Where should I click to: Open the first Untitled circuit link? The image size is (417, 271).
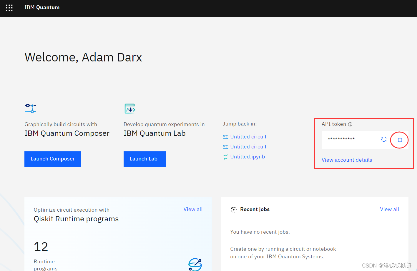[248, 137]
